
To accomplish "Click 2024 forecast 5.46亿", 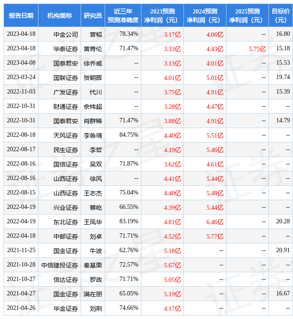I will point(215,150).
